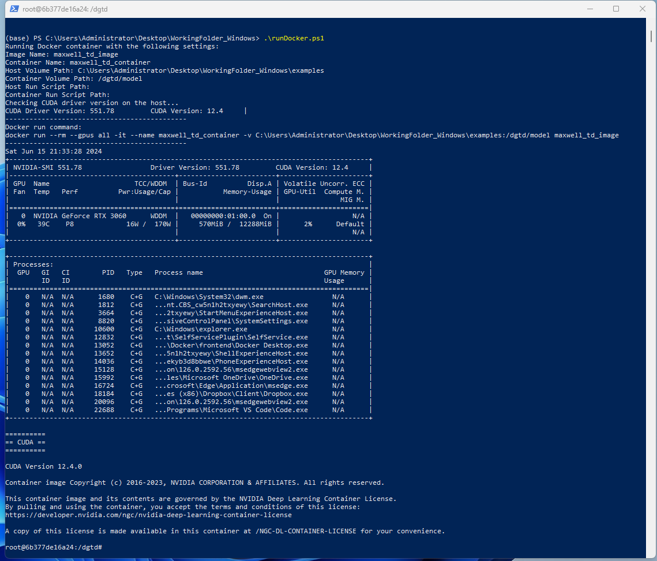Click the CUDA Version 12.4.0 line
657x561 pixels.
click(x=44, y=466)
